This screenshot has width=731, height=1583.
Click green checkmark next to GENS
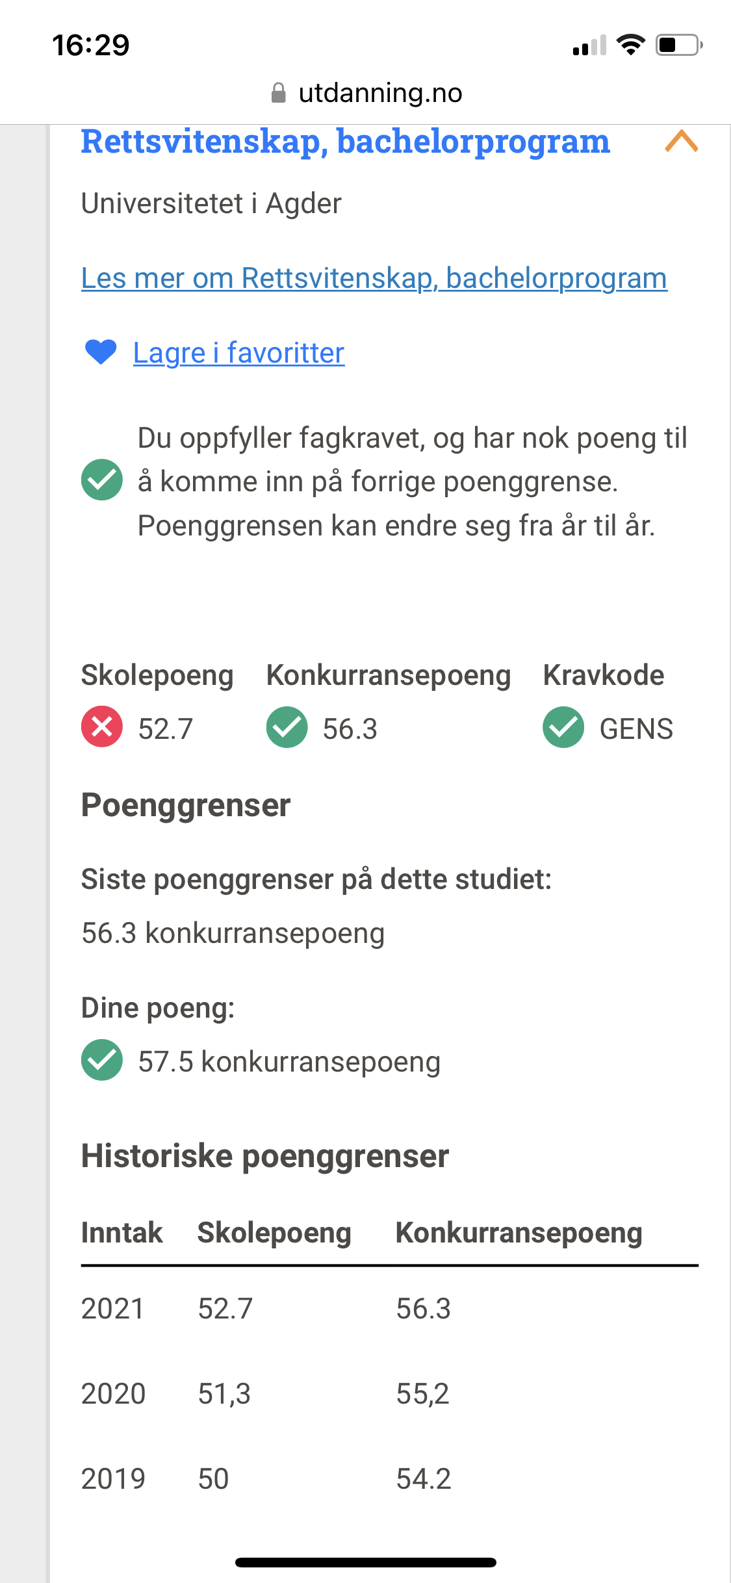click(x=563, y=727)
